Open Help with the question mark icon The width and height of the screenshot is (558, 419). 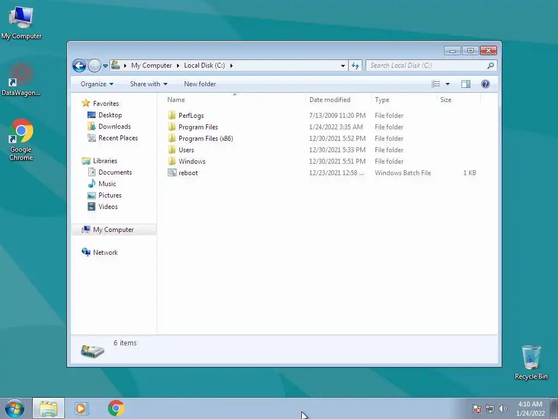pos(486,84)
